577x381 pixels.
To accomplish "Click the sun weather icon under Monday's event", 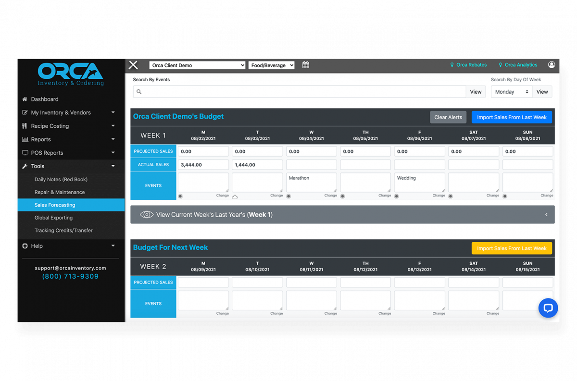I will click(x=181, y=196).
